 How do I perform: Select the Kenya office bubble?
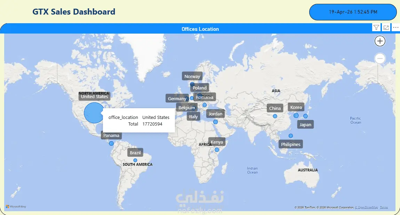(217, 150)
